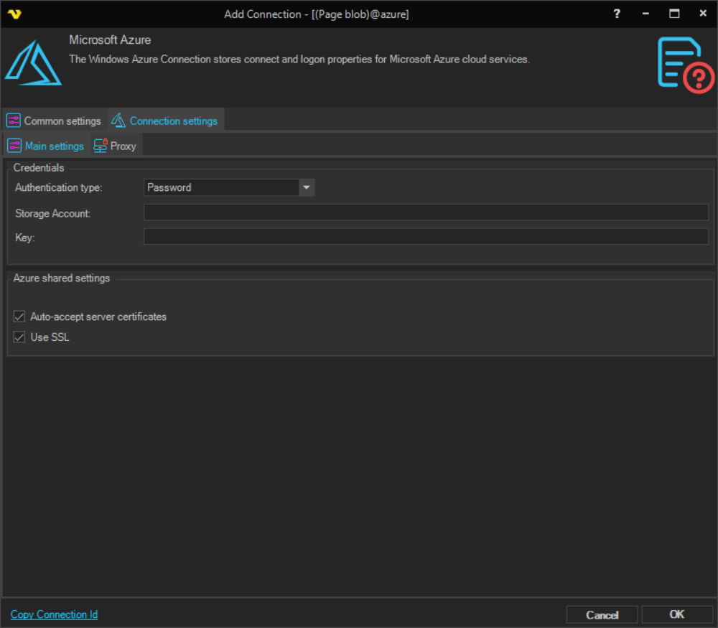Viewport: 718px width, 628px height.
Task: Click the Proxy tab server icon
Action: click(x=101, y=146)
